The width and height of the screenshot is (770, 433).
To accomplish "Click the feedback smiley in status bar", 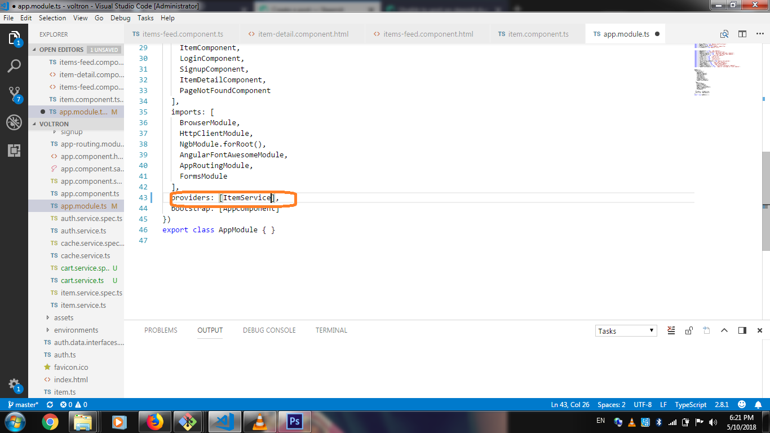I will tap(742, 405).
